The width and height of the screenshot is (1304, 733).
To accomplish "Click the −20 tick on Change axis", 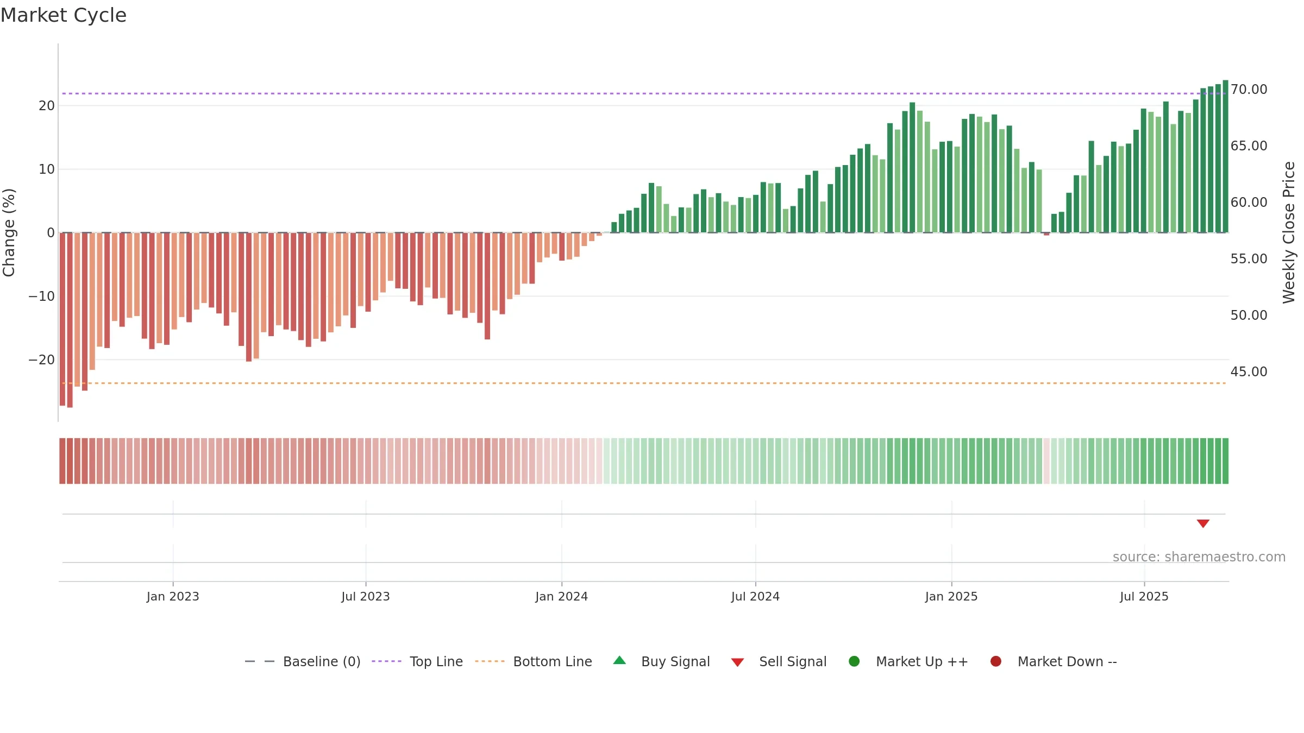I will [41, 360].
